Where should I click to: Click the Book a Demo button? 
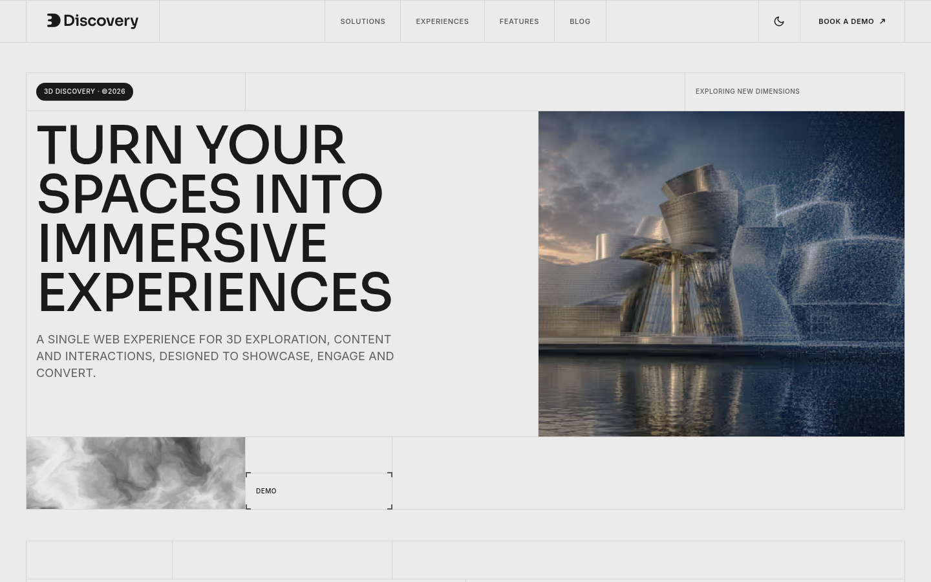pos(852,21)
